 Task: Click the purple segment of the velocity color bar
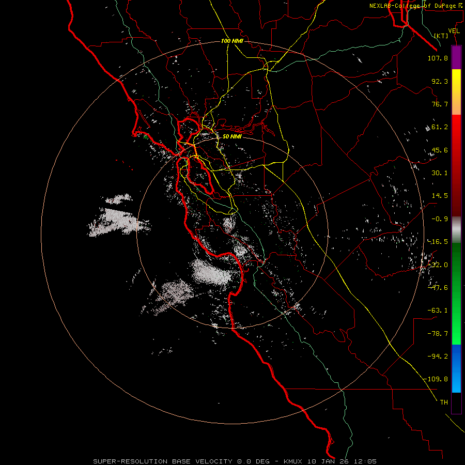(x=456, y=57)
